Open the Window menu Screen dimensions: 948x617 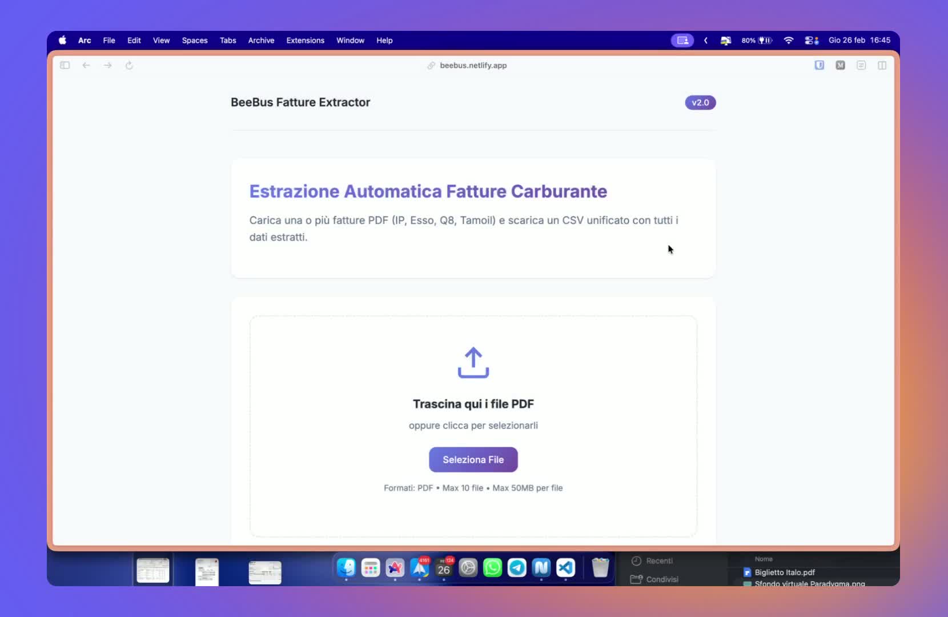[350, 41]
